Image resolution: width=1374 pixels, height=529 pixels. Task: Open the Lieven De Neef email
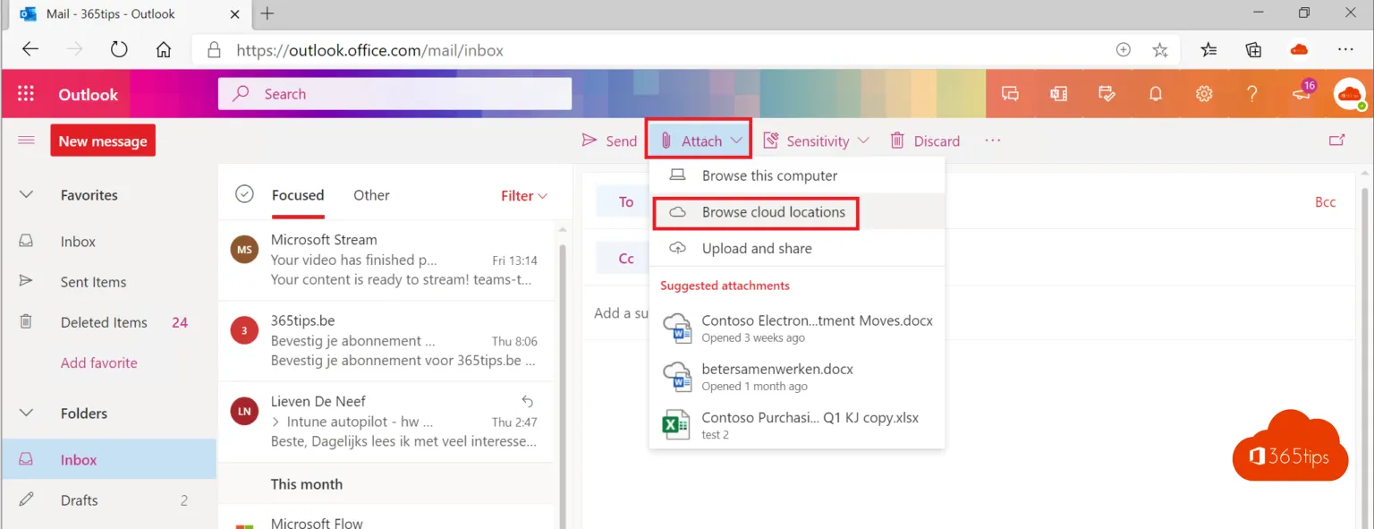(386, 421)
